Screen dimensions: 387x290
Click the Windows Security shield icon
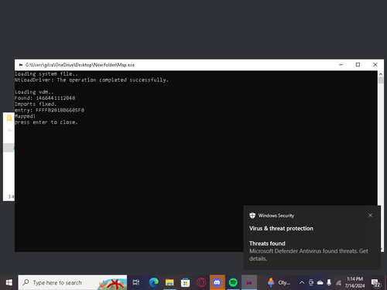click(x=252, y=216)
